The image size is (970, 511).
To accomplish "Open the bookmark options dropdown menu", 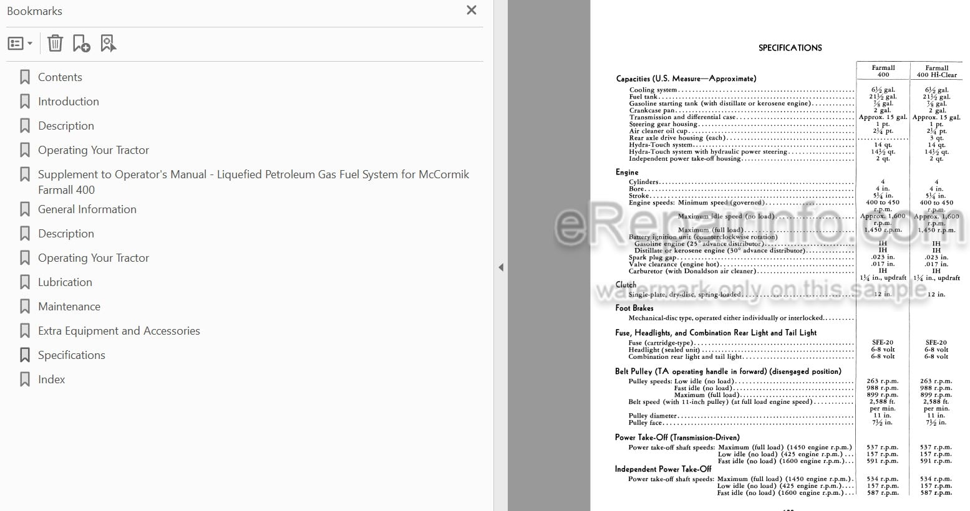I will (20, 44).
